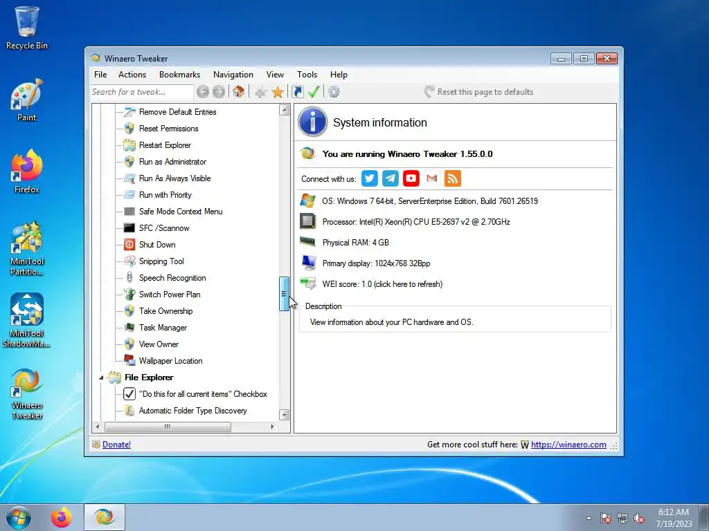This screenshot has width=709, height=531.
Task: Click the Recycle Bin desktop icon
Action: point(27,28)
